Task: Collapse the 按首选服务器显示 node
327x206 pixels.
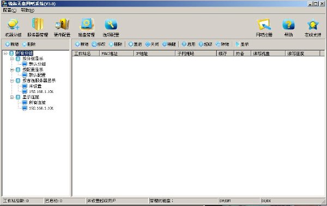Action: tap(12, 81)
